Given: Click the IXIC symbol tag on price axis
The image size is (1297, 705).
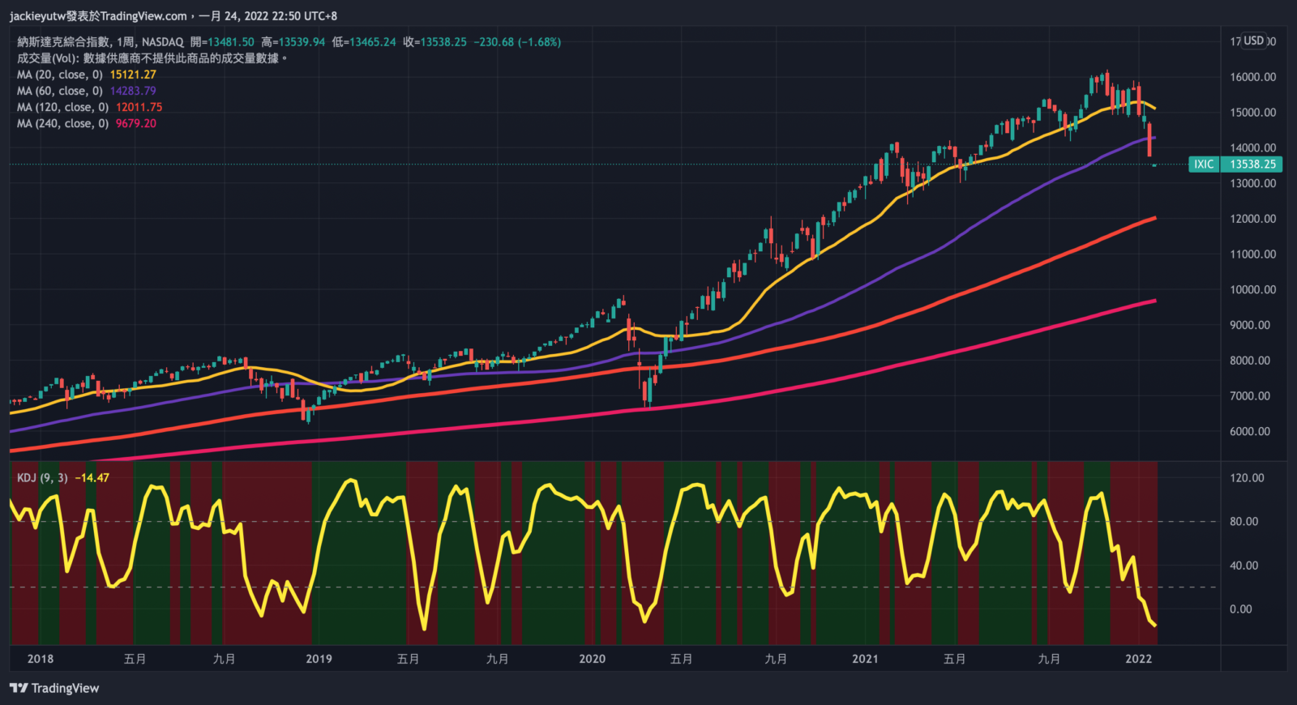Looking at the screenshot, I should pyautogui.click(x=1203, y=164).
